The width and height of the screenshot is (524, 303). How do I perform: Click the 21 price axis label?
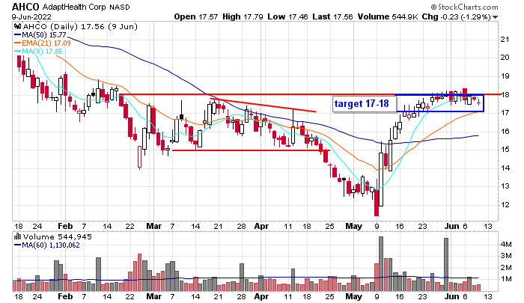(505, 40)
